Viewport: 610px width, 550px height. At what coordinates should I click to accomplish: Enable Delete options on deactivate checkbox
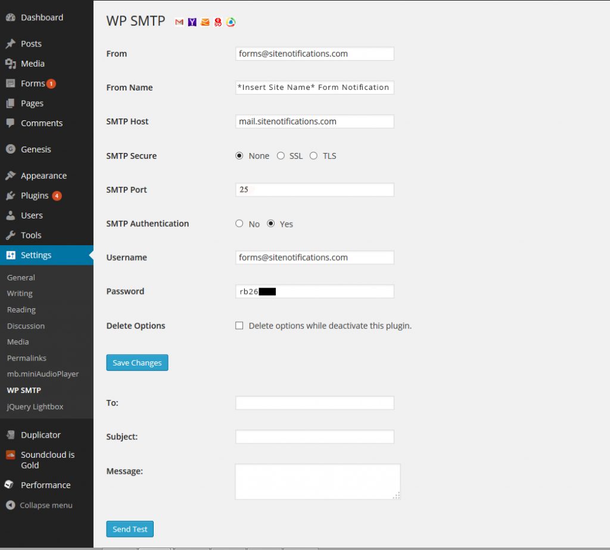click(239, 326)
